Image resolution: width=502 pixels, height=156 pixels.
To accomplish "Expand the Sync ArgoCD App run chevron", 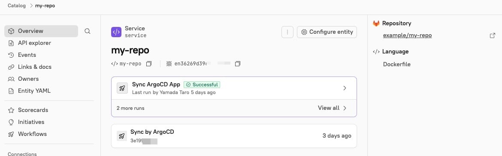I will click(345, 88).
